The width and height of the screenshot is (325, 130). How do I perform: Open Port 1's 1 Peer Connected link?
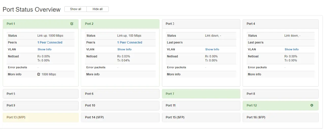click(x=50, y=42)
